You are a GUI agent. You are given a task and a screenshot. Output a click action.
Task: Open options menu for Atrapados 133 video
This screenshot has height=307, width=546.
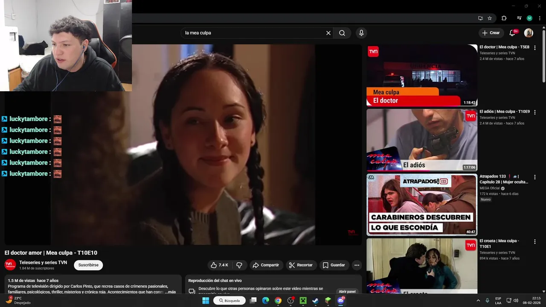point(535,177)
